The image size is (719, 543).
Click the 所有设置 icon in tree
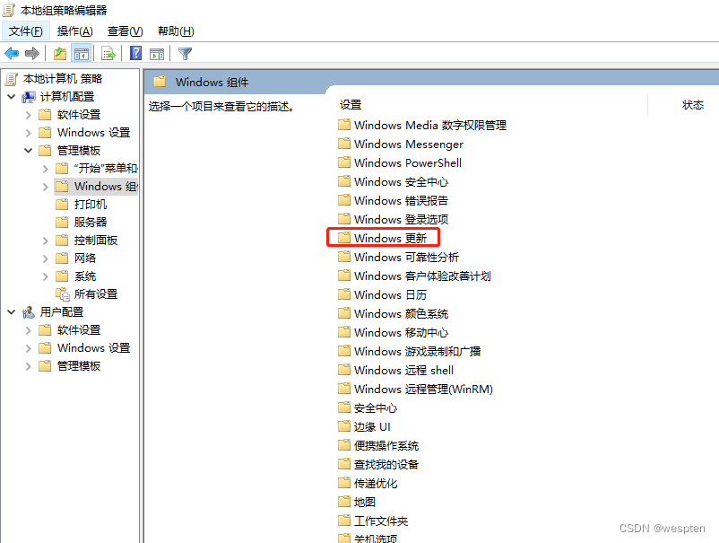point(62,293)
